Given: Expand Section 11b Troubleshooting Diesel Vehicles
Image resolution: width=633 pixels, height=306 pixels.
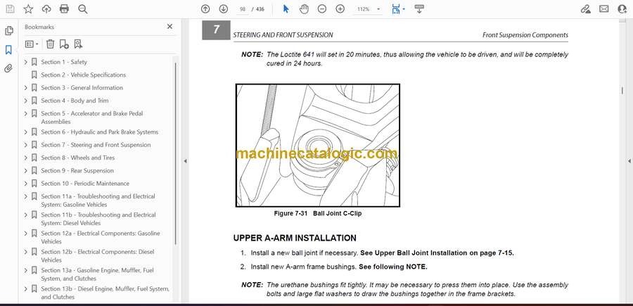Looking at the screenshot, I should [x=26, y=215].
